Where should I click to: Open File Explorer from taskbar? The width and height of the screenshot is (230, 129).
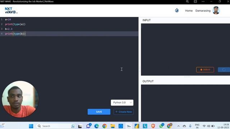[x=112, y=126]
